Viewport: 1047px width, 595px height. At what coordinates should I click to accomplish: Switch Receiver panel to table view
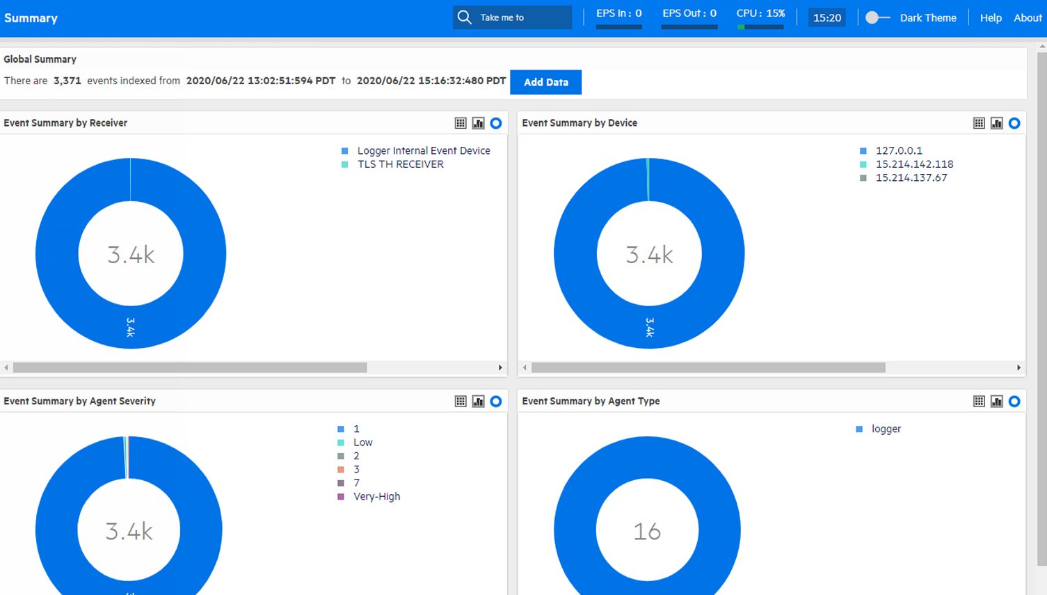tap(461, 123)
